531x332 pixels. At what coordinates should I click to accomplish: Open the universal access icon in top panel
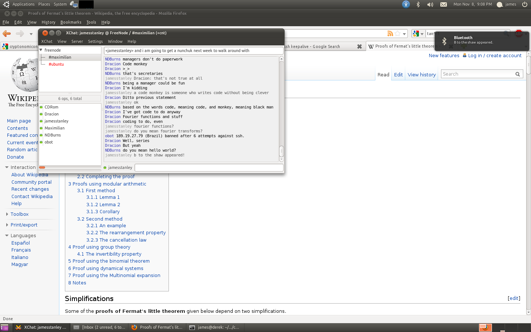tap(406, 4)
